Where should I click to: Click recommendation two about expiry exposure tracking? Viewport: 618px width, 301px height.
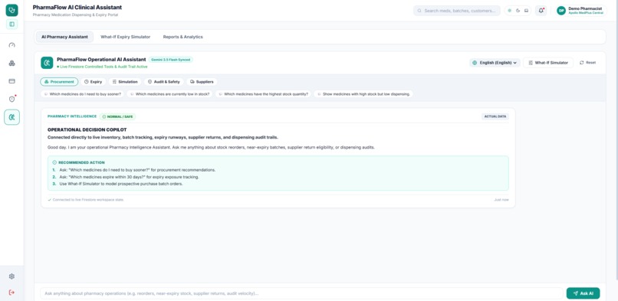(x=126, y=177)
